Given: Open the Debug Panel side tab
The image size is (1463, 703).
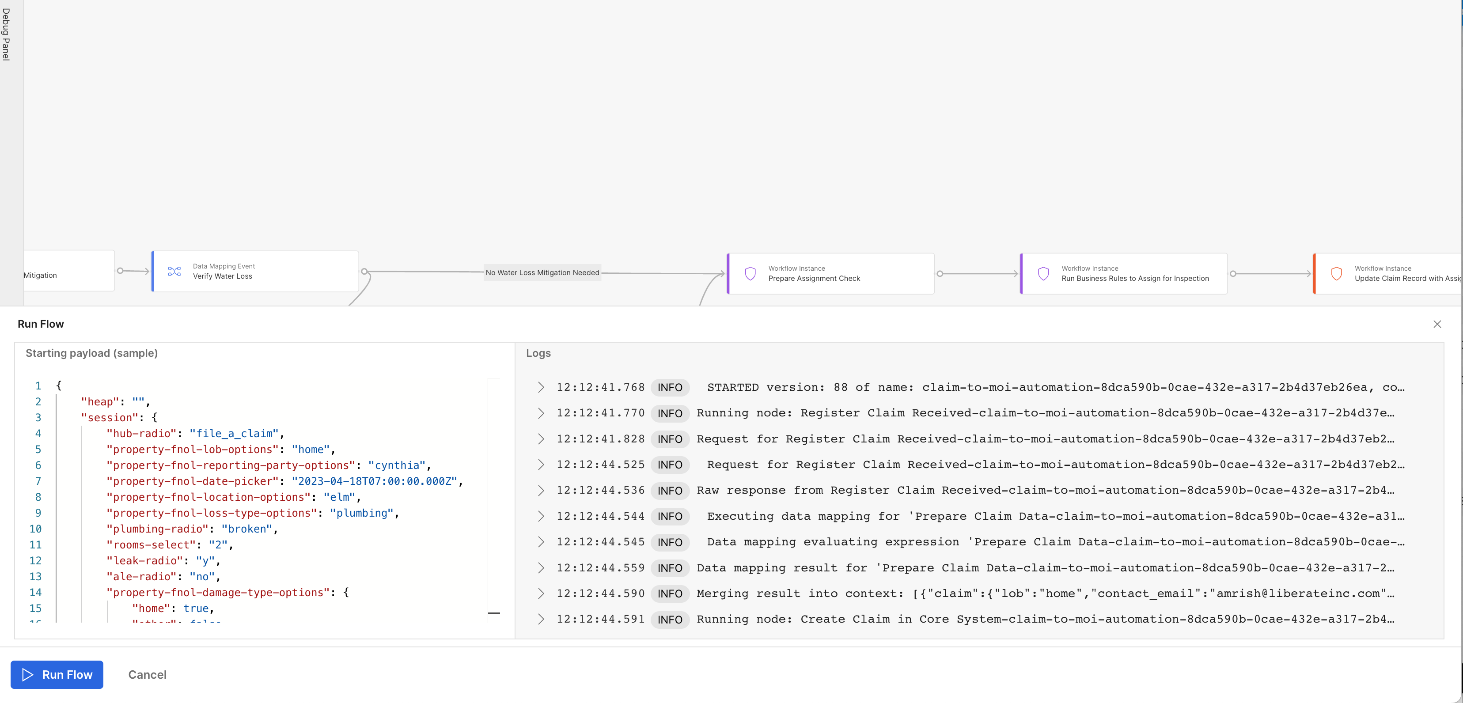Looking at the screenshot, I should tap(6, 34).
